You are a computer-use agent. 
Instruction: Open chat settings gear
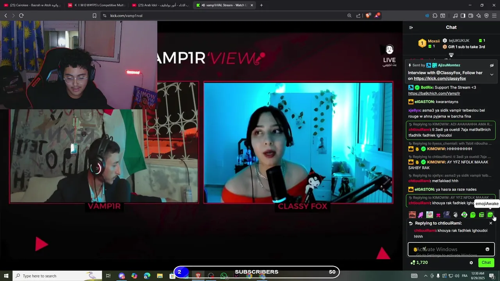coord(471,263)
